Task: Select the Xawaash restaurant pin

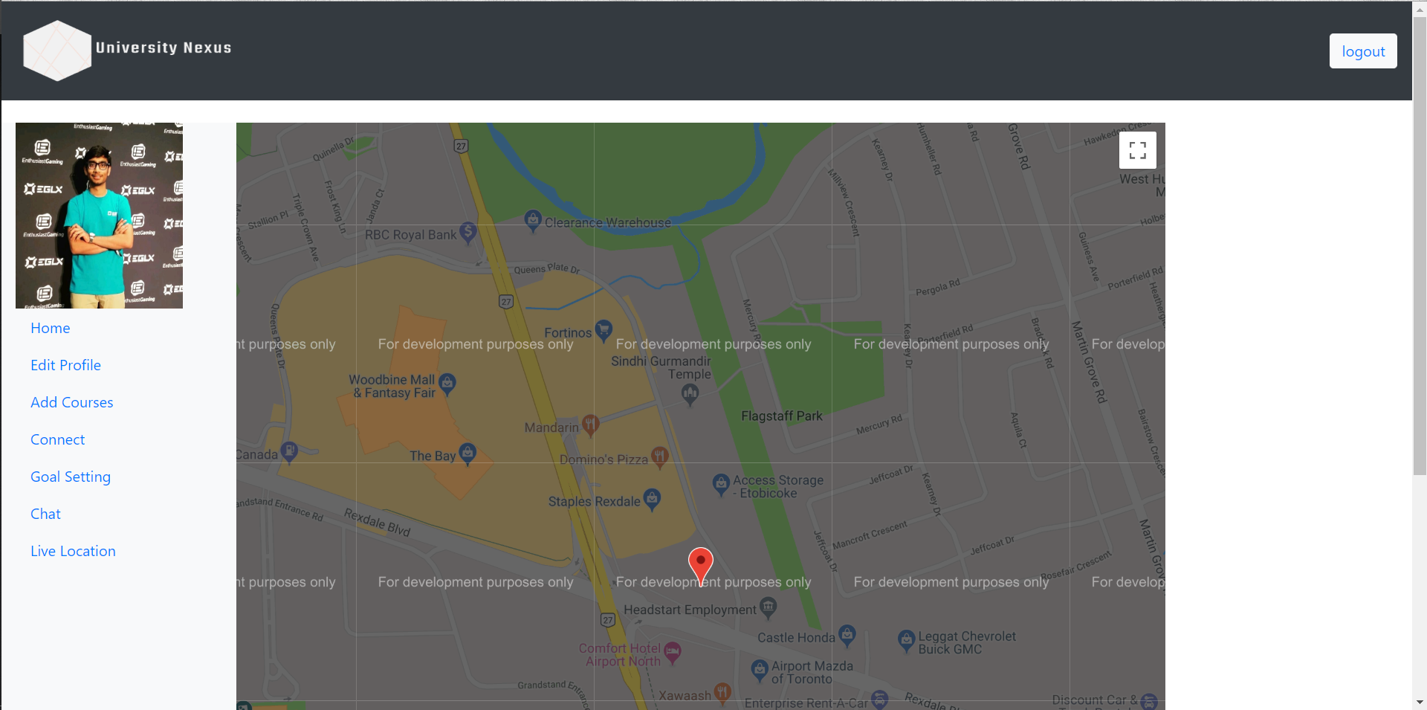Action: 722,694
